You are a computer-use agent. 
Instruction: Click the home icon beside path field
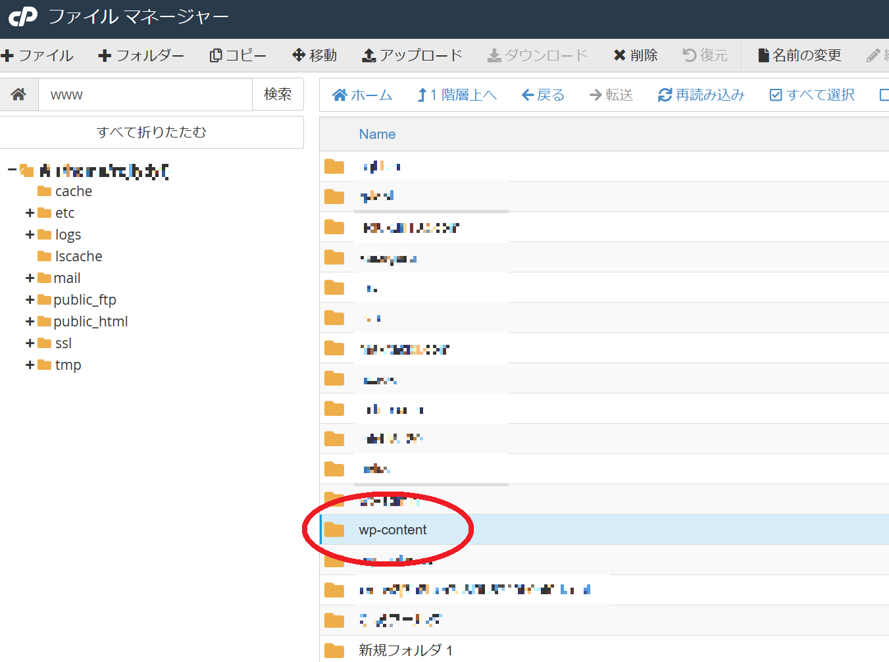18,95
